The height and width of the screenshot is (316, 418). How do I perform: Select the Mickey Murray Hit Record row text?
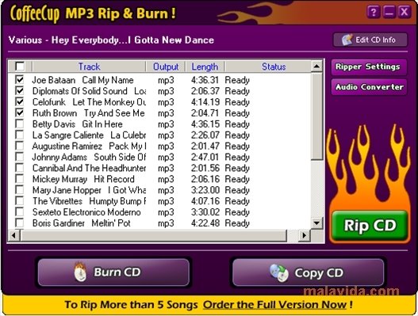pyautogui.click(x=83, y=179)
